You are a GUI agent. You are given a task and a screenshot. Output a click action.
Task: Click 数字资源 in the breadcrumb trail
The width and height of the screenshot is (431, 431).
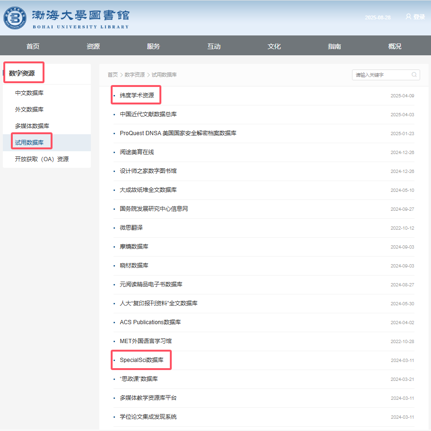pyautogui.click(x=135, y=75)
